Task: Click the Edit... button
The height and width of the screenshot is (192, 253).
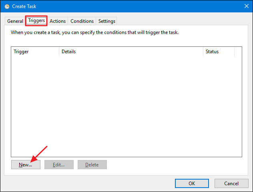Action: coord(59,164)
